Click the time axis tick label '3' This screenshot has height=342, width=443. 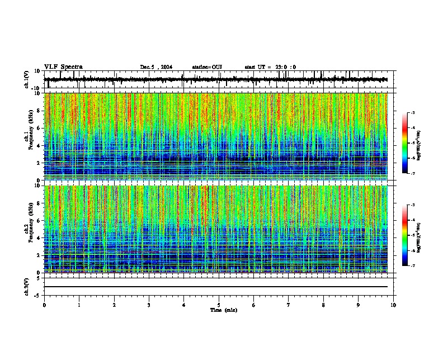149,305
